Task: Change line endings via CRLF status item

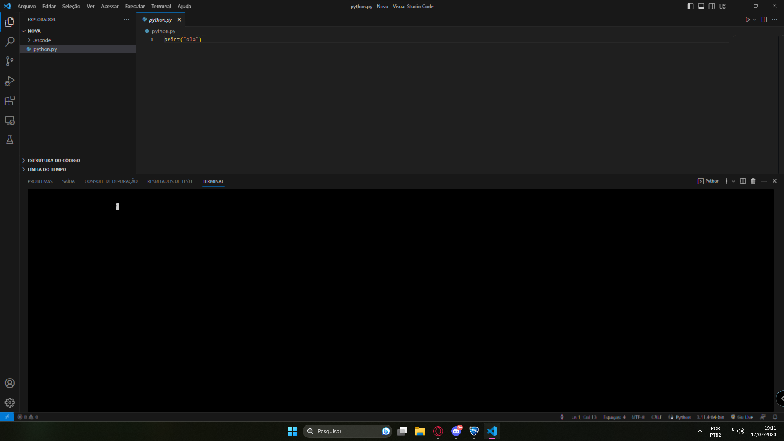Action: (656, 417)
